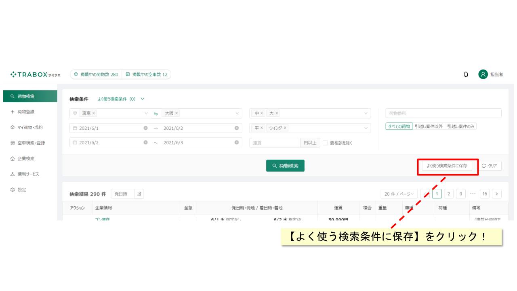The width and height of the screenshot is (517, 291).
Task: Open the notification bell
Action: pyautogui.click(x=466, y=74)
